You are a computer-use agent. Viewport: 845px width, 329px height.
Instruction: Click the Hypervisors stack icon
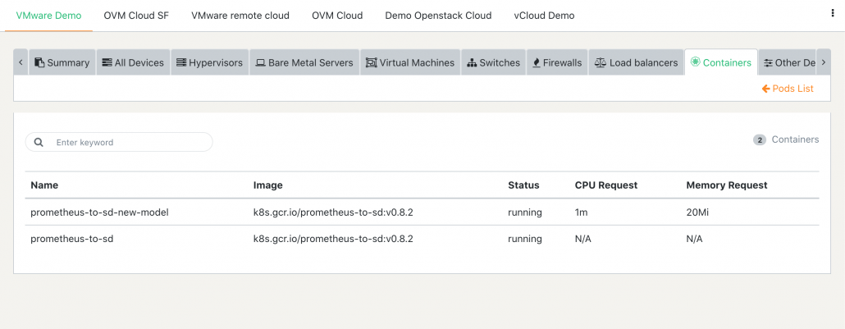pyautogui.click(x=181, y=62)
